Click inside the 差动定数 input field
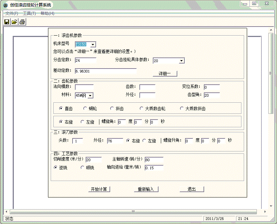Screen dimensions: 277x224 [x=101, y=71]
